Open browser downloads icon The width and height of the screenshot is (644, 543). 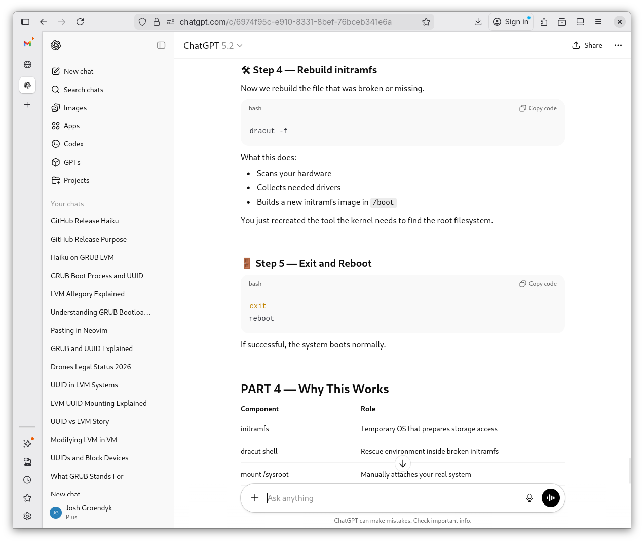coord(478,22)
